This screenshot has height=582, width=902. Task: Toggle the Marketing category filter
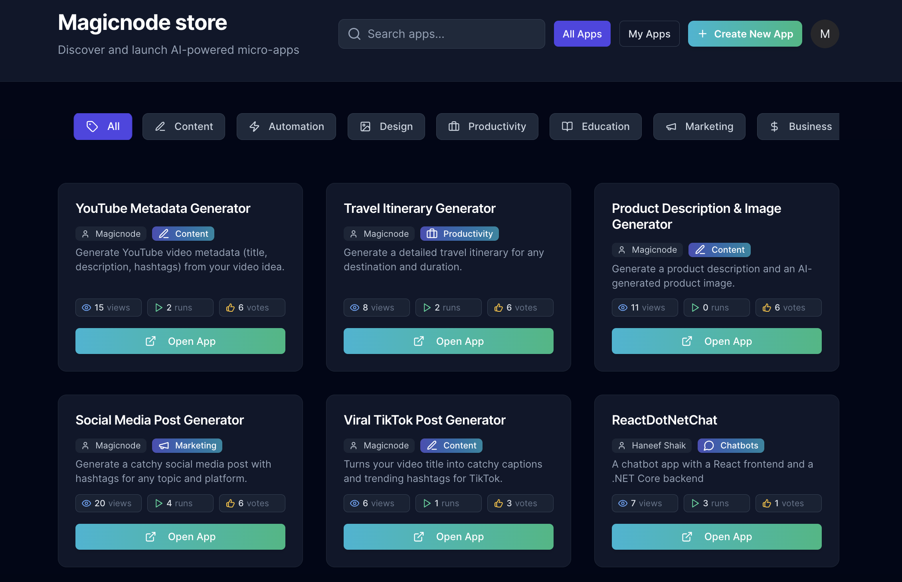click(699, 126)
